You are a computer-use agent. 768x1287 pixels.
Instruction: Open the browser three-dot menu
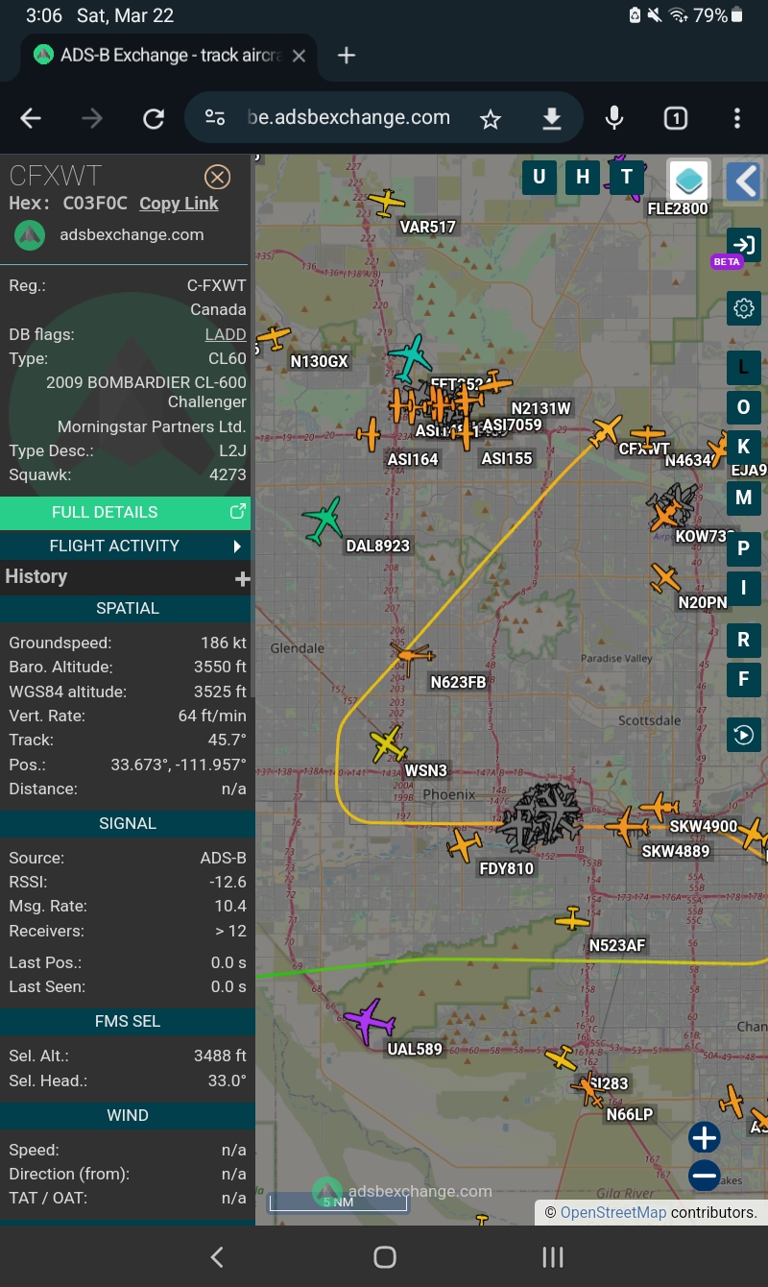coord(737,118)
